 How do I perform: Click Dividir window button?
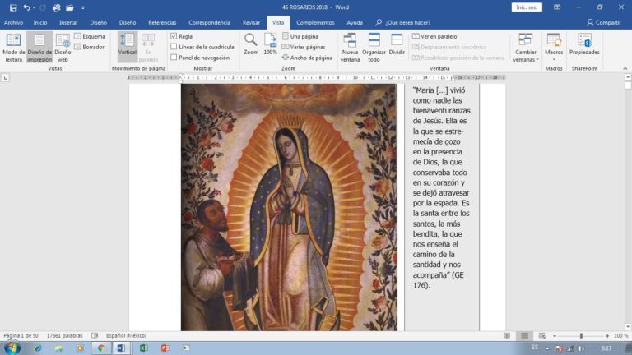coord(397,44)
